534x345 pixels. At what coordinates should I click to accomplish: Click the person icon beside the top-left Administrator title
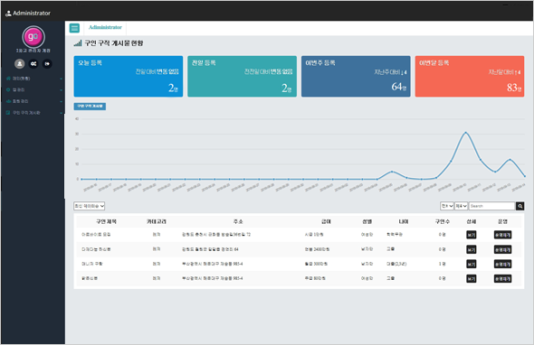pos(8,14)
